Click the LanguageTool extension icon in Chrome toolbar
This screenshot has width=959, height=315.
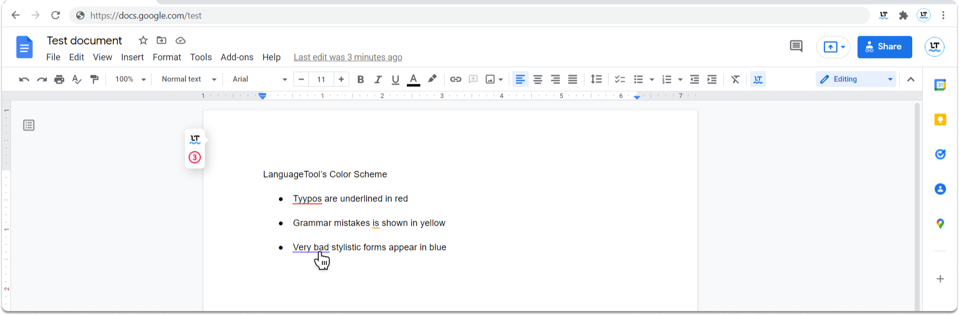883,15
